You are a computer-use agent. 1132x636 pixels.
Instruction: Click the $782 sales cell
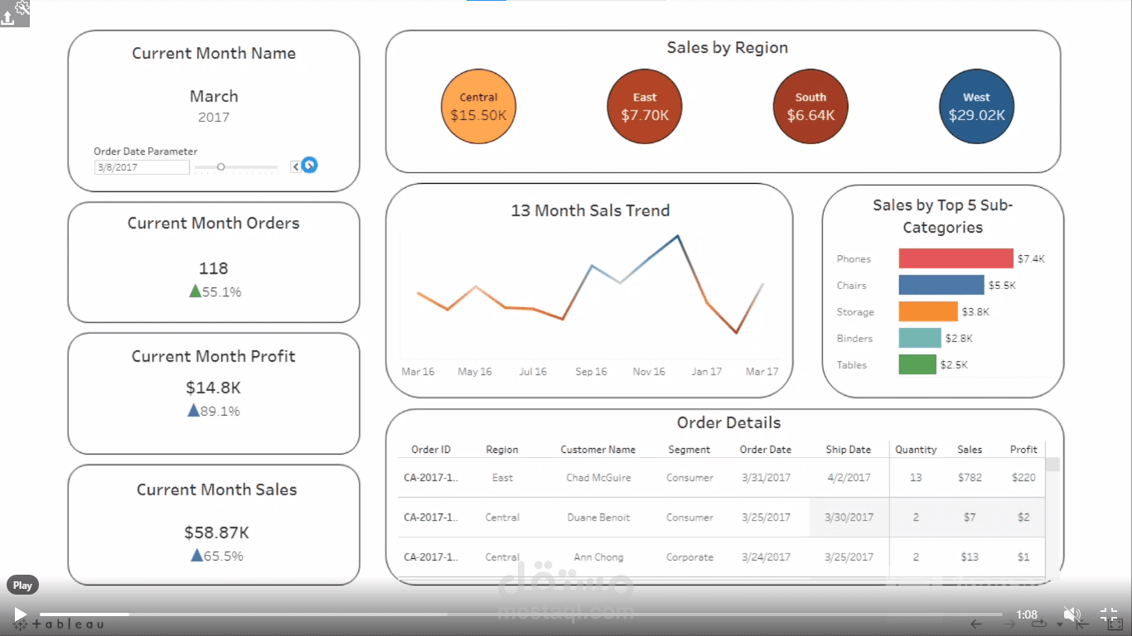tap(970, 478)
